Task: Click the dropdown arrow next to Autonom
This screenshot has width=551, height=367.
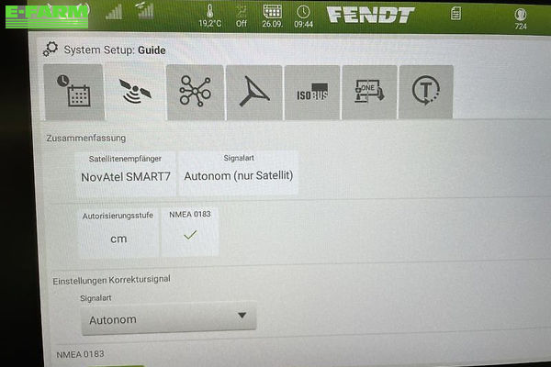Action: (x=242, y=316)
